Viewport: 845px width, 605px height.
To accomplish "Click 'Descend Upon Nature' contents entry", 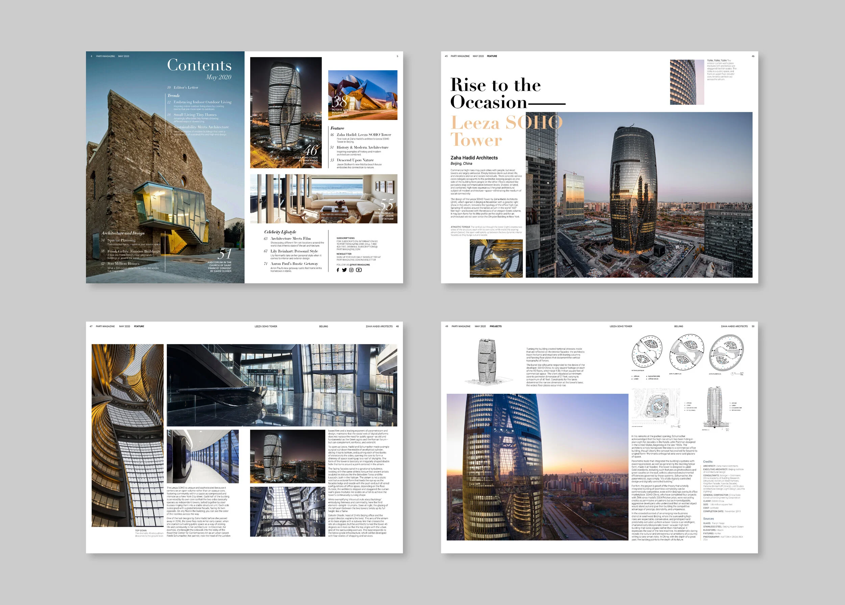I will tap(355, 160).
